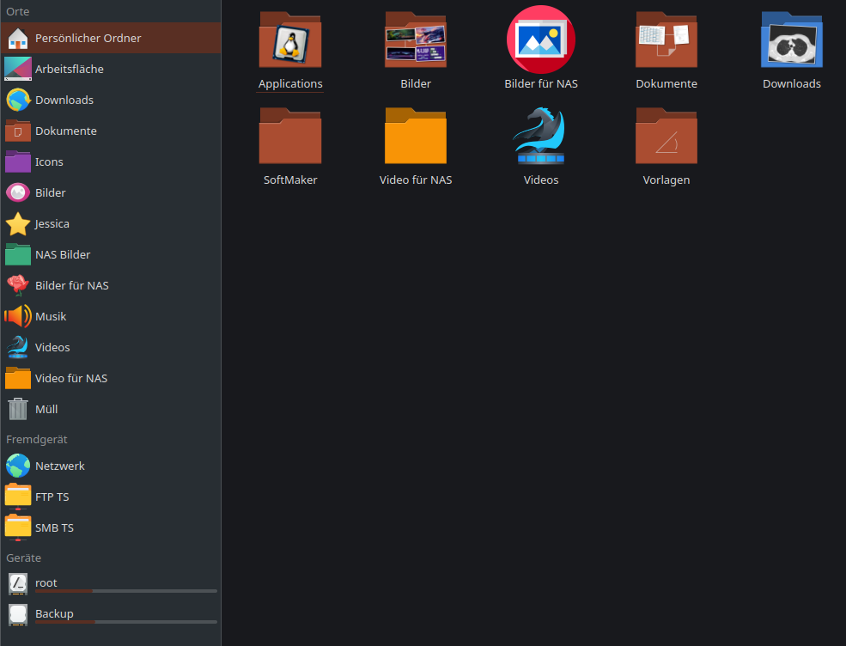This screenshot has height=646, width=846.
Task: Select the Backup device label
Action: click(54, 613)
